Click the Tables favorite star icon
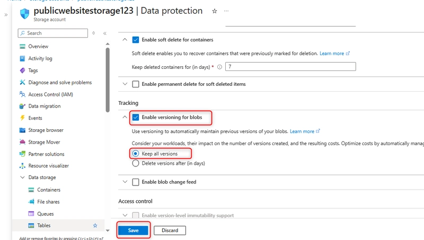 point(95,225)
